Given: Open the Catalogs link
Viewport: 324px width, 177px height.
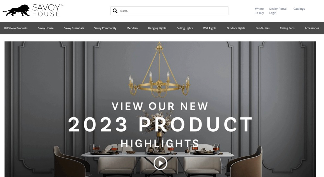Looking at the screenshot, I should coord(299,9).
